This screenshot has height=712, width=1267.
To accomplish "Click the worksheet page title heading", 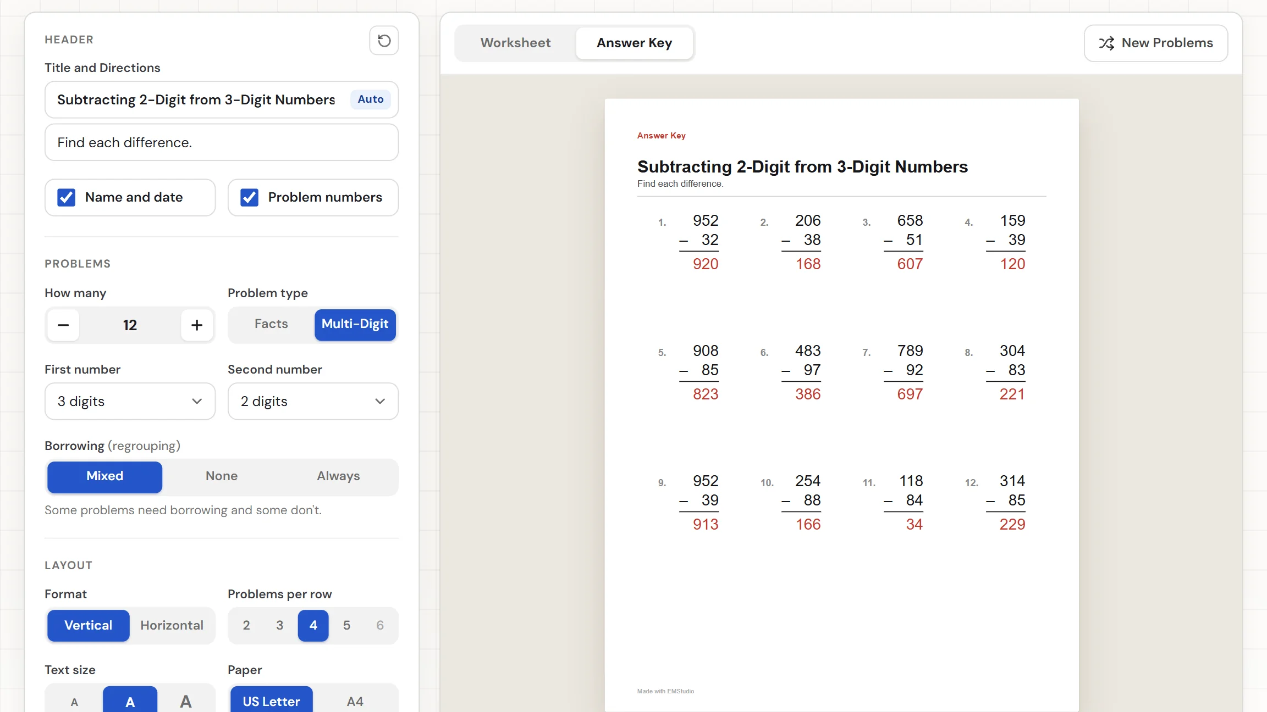I will tap(802, 167).
